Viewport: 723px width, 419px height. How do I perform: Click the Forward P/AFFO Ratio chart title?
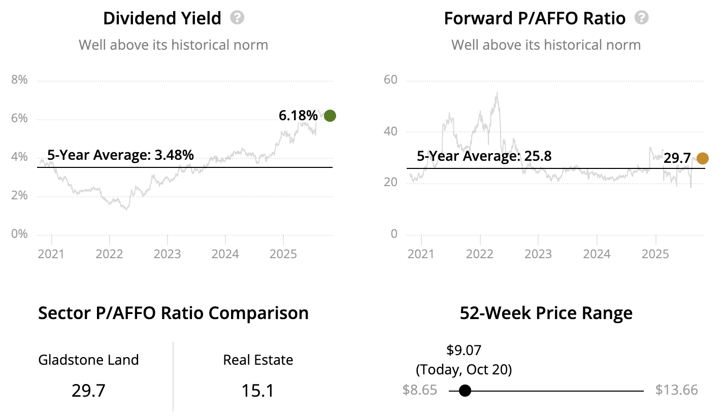click(x=535, y=19)
